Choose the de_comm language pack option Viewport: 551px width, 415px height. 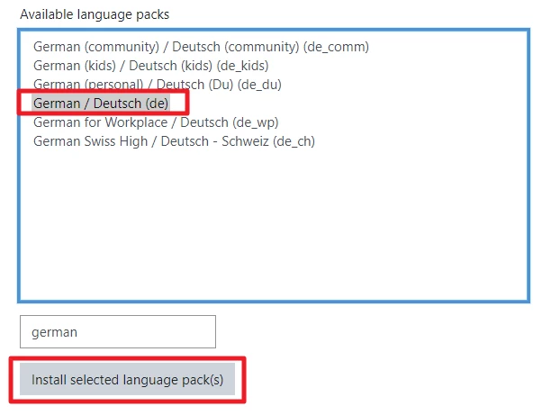pyautogui.click(x=201, y=46)
